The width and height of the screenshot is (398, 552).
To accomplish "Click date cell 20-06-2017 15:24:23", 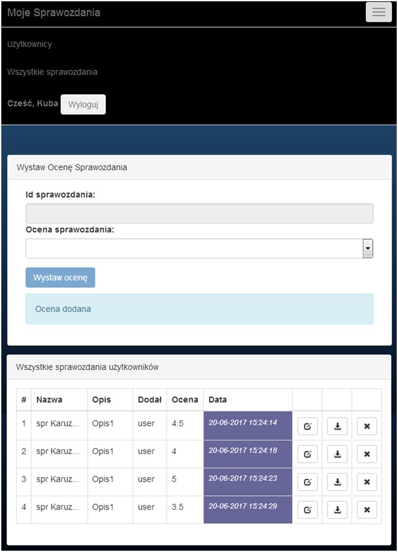I will pyautogui.click(x=248, y=482).
